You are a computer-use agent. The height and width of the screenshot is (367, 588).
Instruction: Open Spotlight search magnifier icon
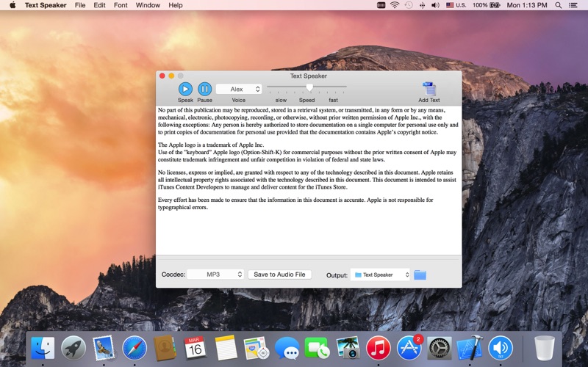pos(559,5)
